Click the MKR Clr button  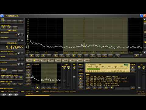coord(81,67)
